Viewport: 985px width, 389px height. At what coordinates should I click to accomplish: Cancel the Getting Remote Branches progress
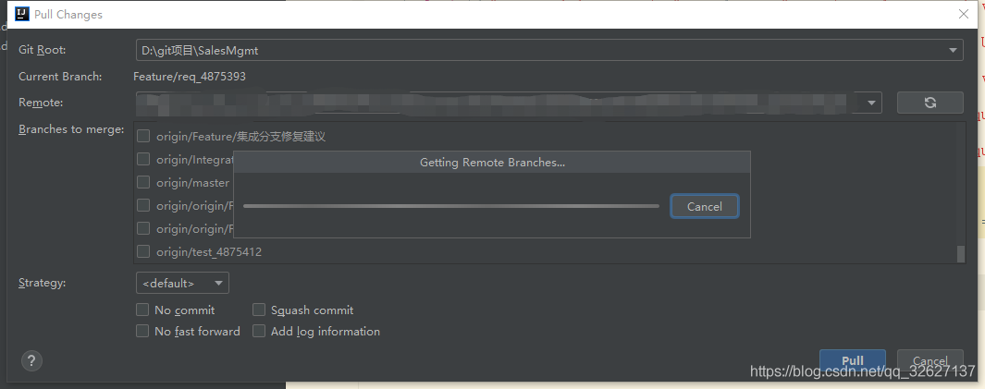tap(704, 206)
